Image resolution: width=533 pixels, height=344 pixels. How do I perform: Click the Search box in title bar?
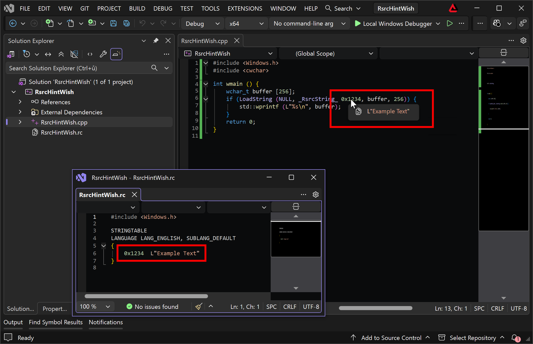point(343,9)
